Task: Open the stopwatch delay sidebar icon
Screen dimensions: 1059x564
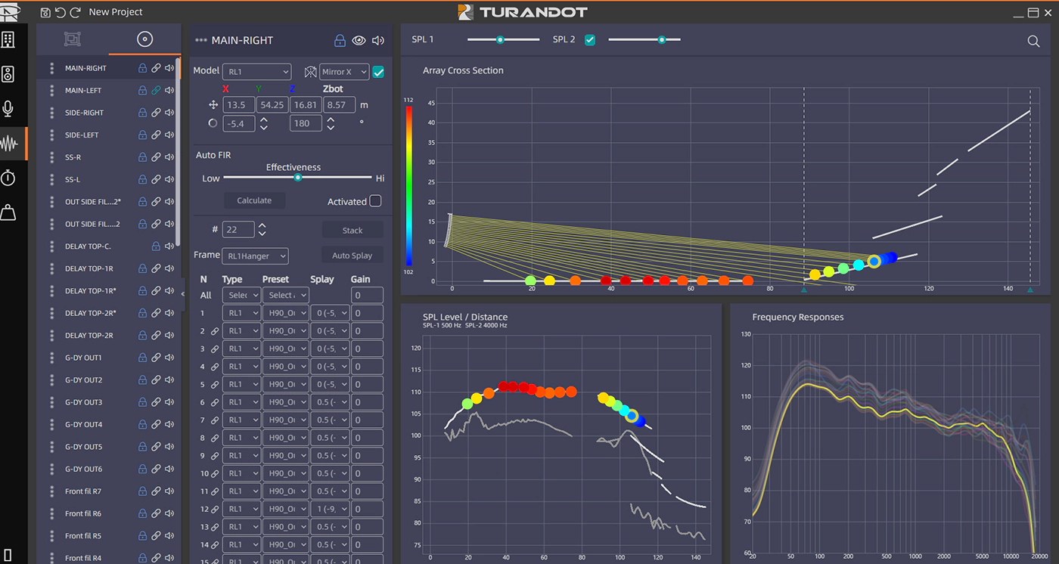Action: (x=8, y=178)
